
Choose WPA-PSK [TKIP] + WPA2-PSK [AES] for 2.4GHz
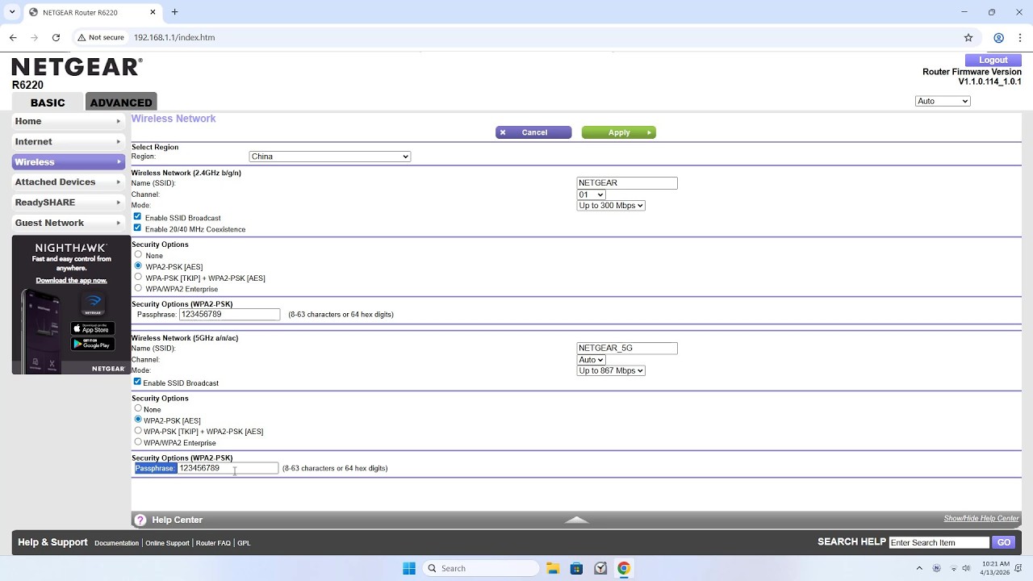pyautogui.click(x=138, y=277)
